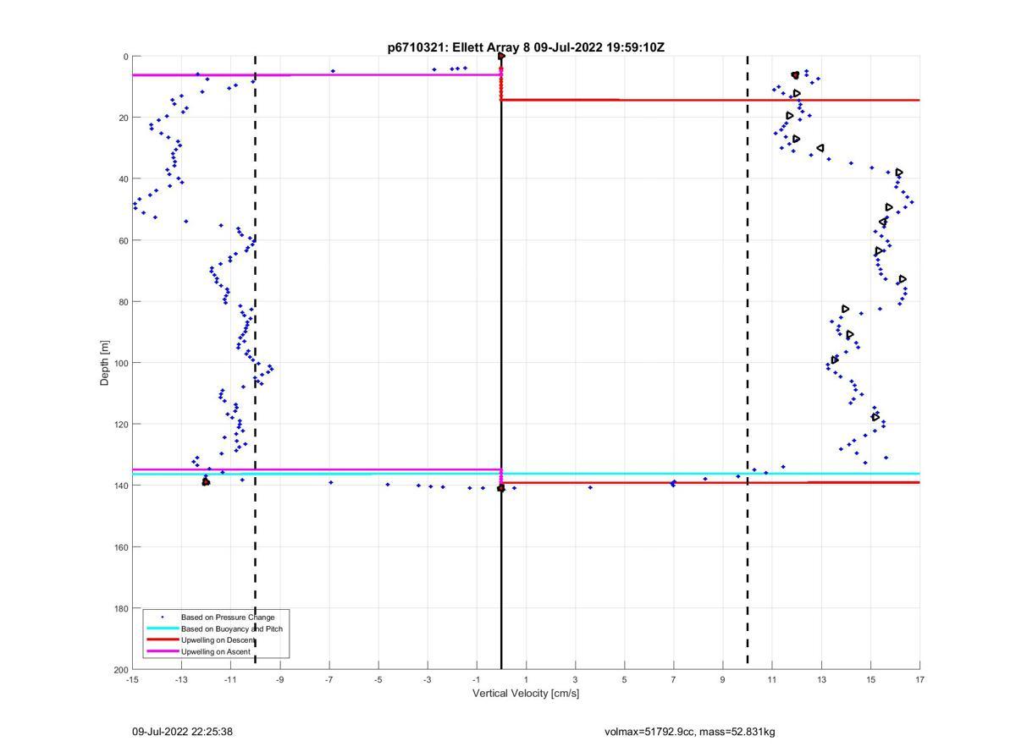
Task: Click the magenta line swatch in legend
Action: (x=163, y=652)
